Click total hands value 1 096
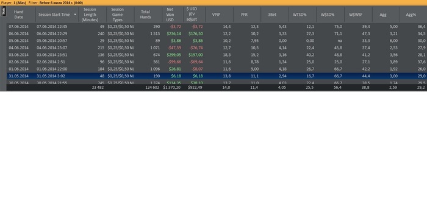Viewport: 427px width, 221px height. pos(155,69)
